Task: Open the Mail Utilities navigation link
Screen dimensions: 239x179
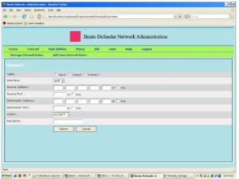Action: coord(57,49)
